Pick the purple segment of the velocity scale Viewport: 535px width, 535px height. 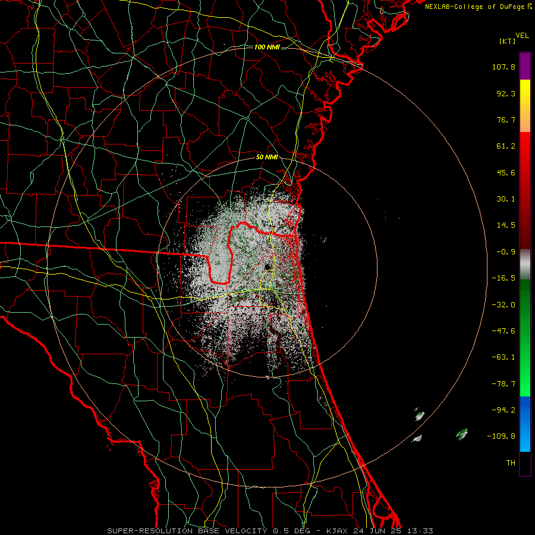point(525,67)
